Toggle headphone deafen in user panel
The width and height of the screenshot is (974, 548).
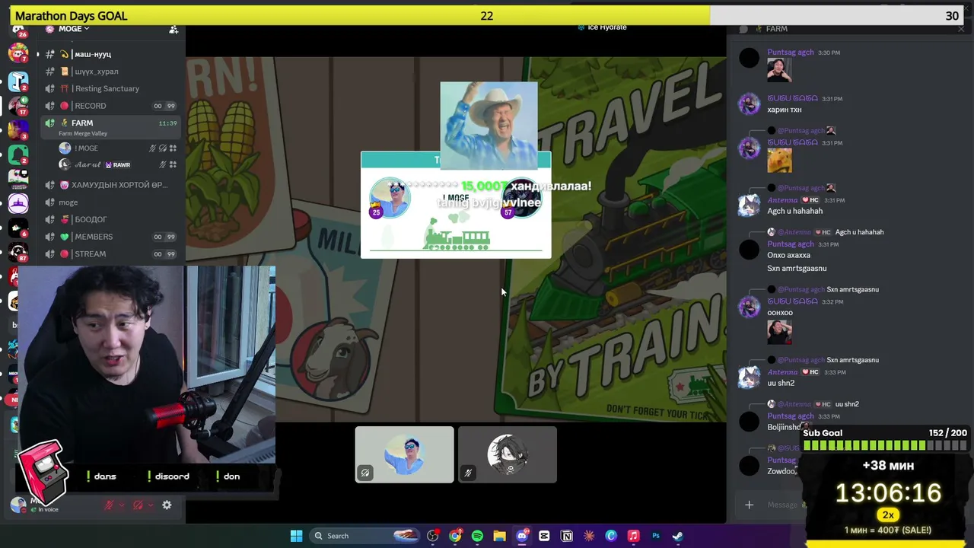click(x=138, y=505)
